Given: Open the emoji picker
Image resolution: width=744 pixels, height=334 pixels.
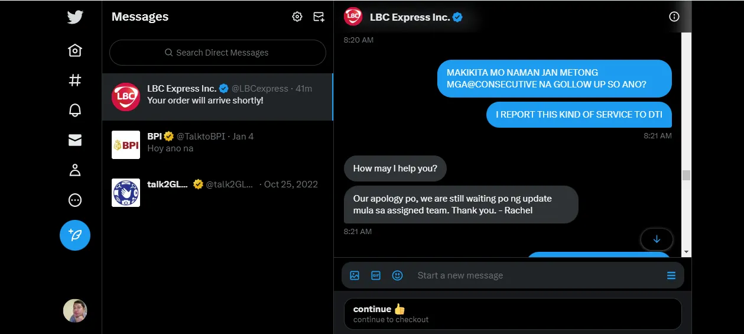Looking at the screenshot, I should point(398,275).
